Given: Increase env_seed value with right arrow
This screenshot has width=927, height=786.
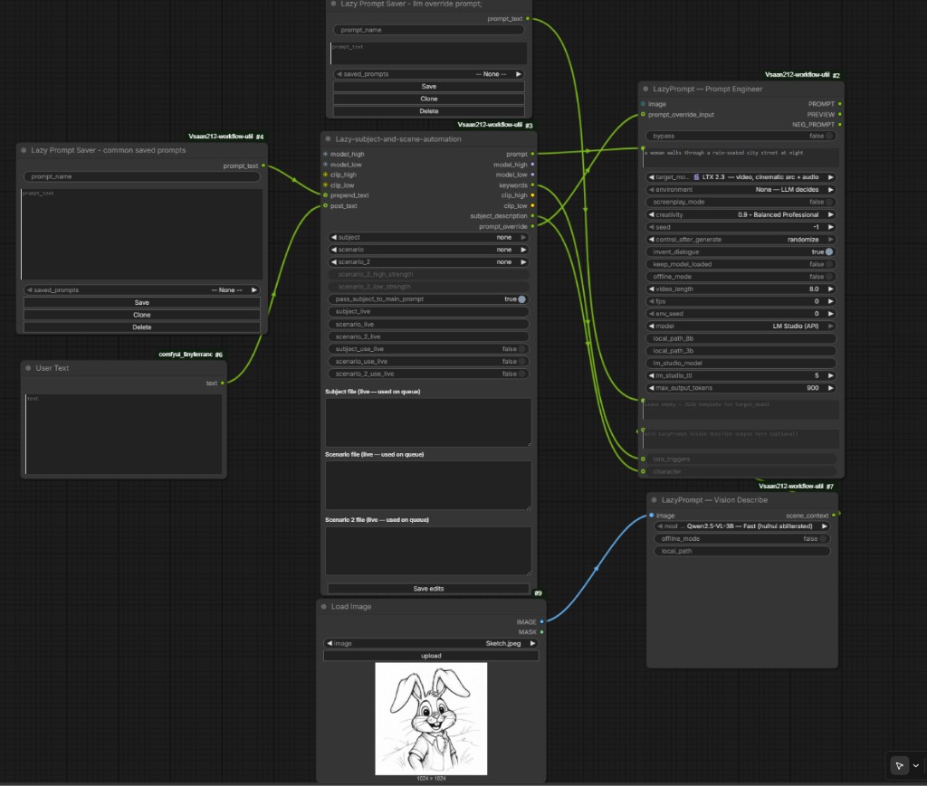Looking at the screenshot, I should 831,314.
